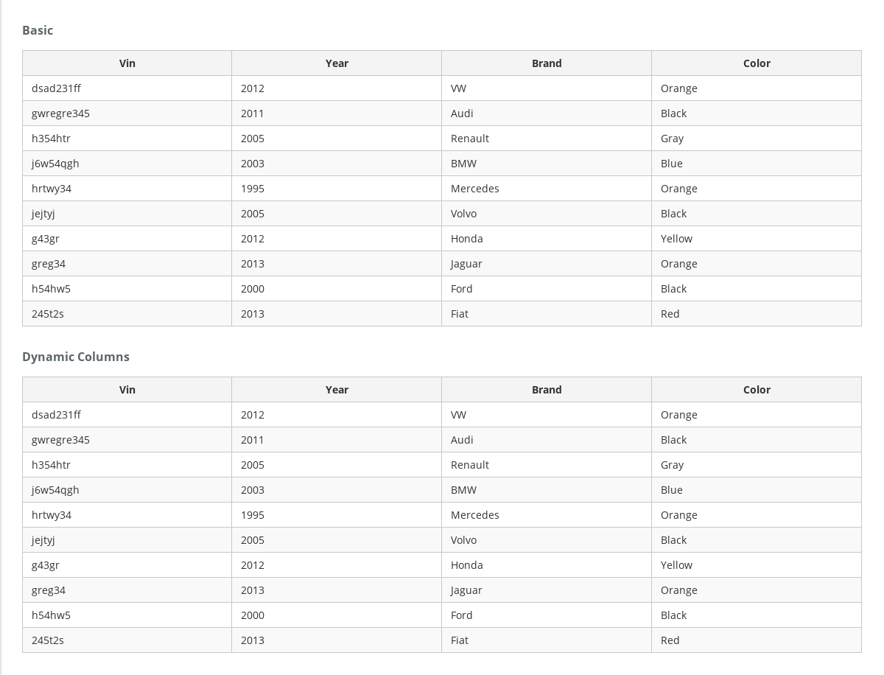This screenshot has width=884, height=675.
Task: Click the Mercedes brand cell
Action: click(x=475, y=188)
